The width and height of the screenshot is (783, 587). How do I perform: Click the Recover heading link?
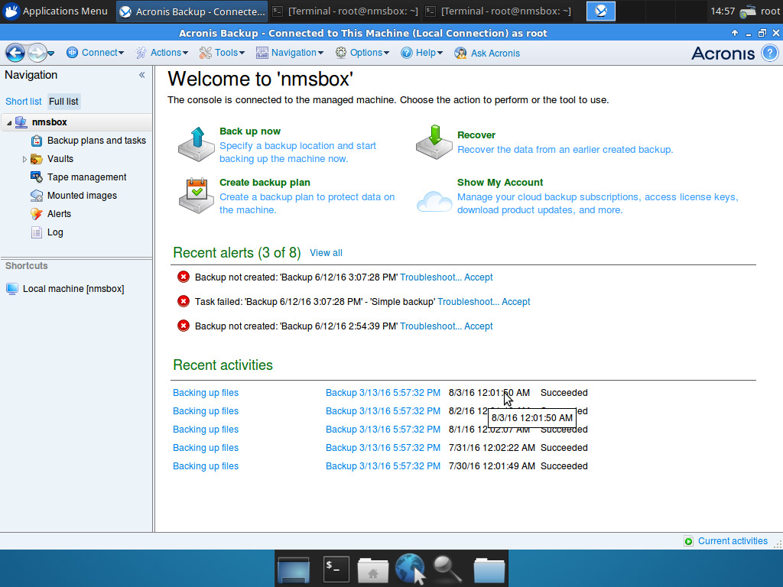coord(476,135)
